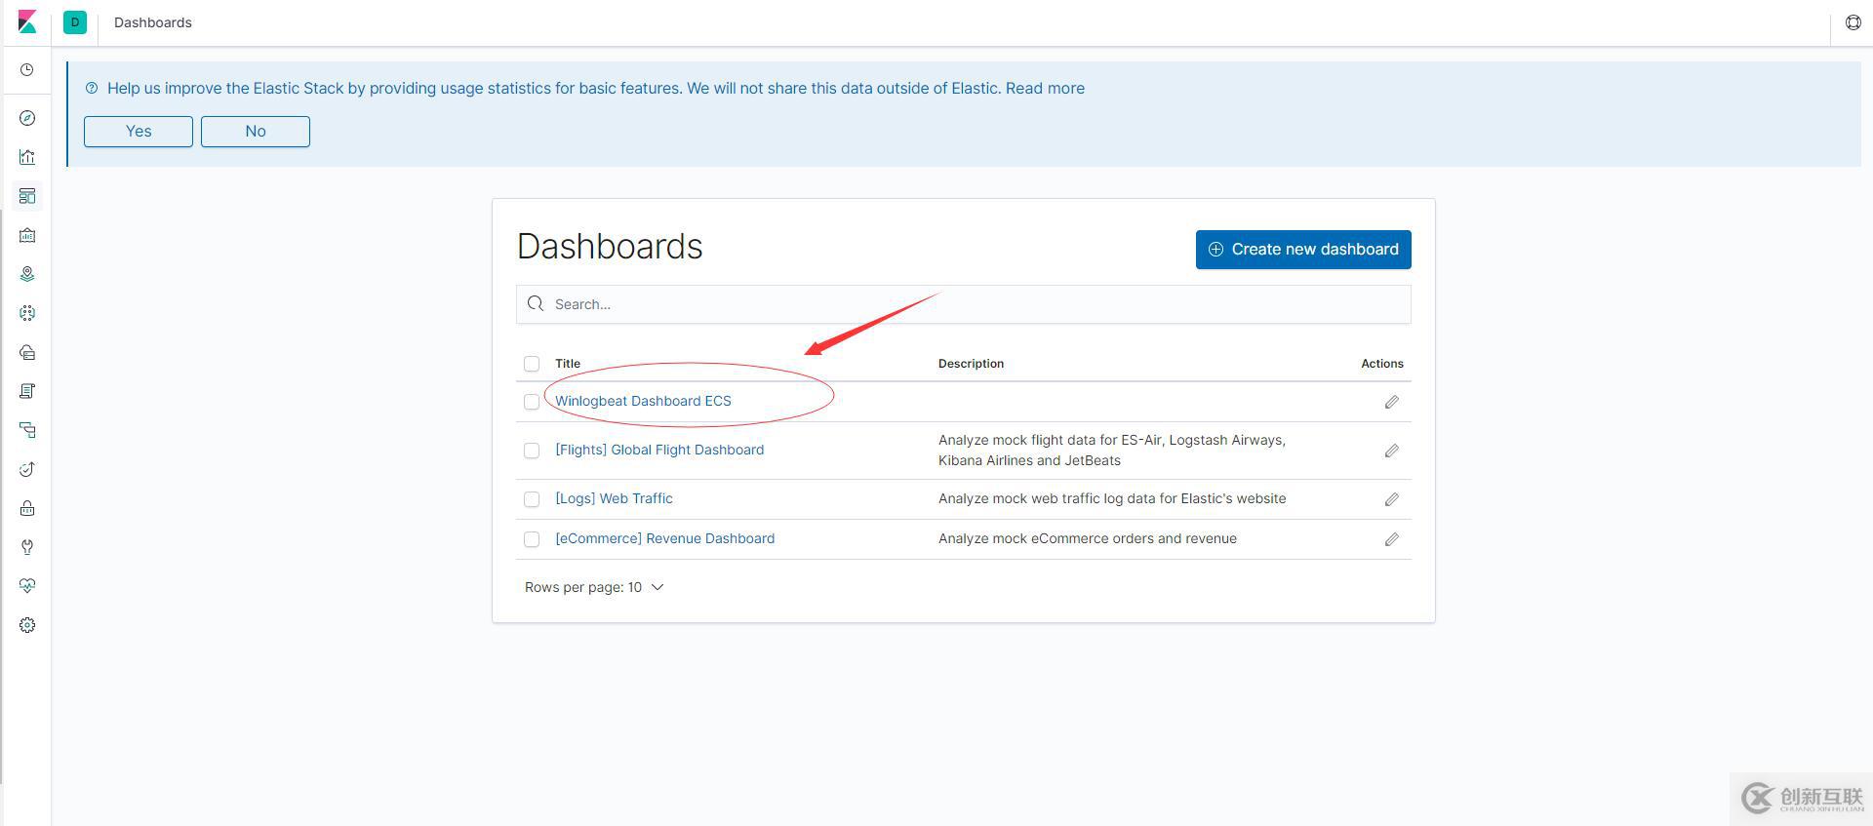The width and height of the screenshot is (1873, 826).
Task: Click the mock web traffic description text
Action: pyautogui.click(x=1112, y=498)
